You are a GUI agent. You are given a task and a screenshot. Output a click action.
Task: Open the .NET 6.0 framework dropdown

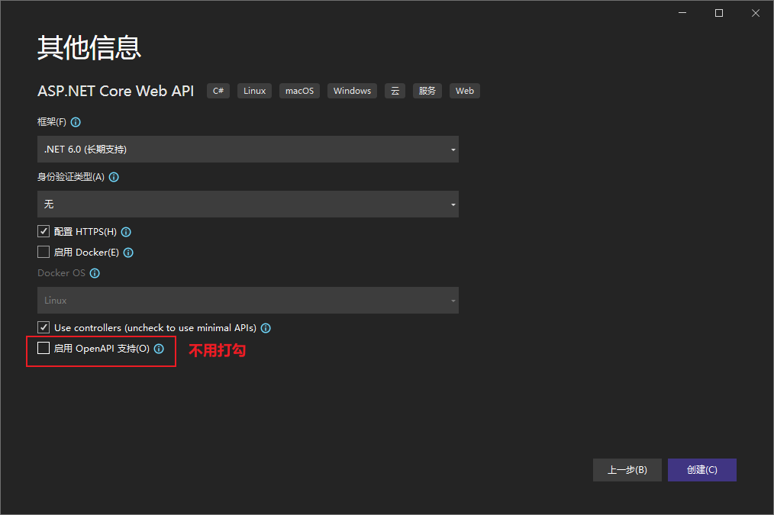(247, 150)
